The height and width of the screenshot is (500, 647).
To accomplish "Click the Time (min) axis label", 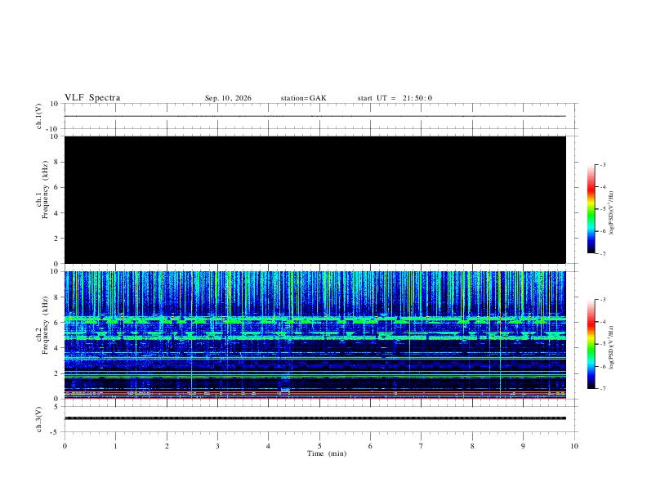I will coord(327,453).
